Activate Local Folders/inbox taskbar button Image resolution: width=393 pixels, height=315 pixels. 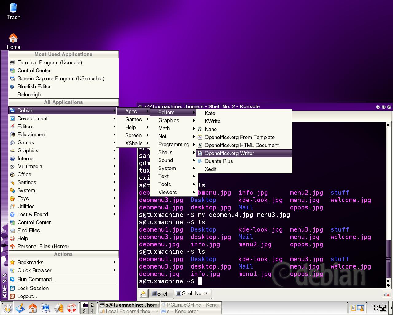(129, 311)
